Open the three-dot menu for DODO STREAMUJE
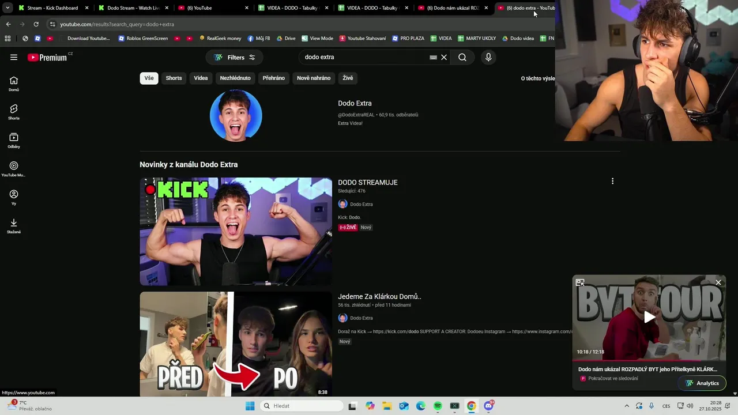This screenshot has width=738, height=415. tap(612, 181)
